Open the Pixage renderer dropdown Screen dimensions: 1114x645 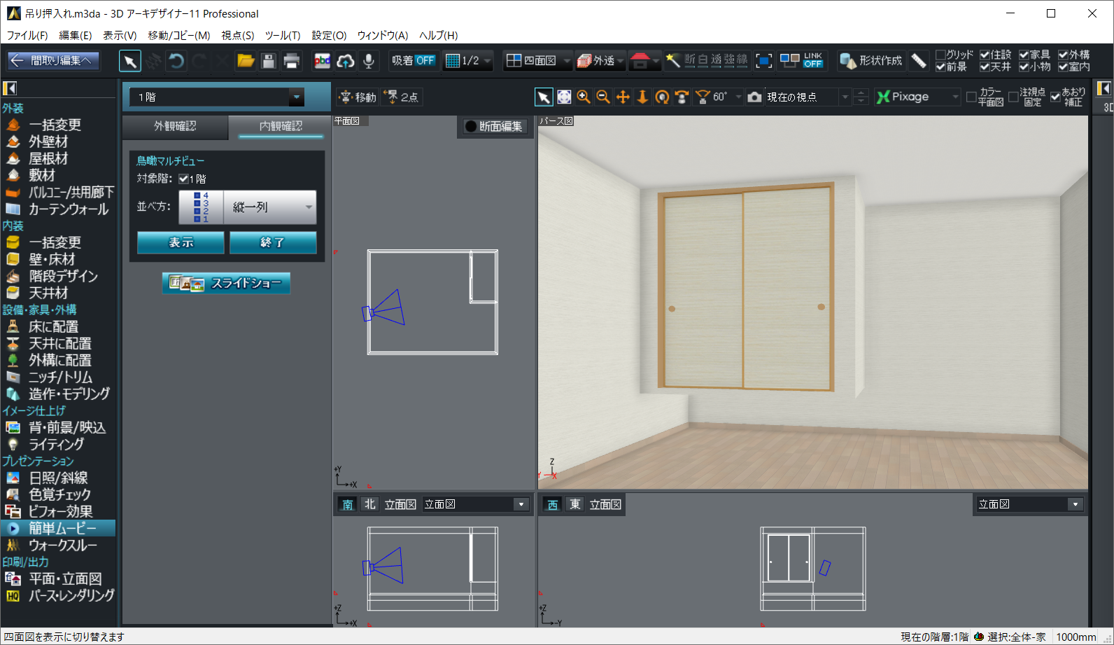pyautogui.click(x=954, y=97)
